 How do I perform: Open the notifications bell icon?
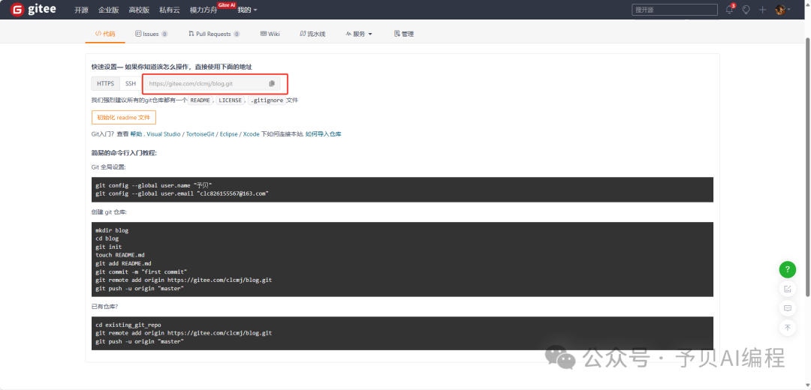point(730,9)
